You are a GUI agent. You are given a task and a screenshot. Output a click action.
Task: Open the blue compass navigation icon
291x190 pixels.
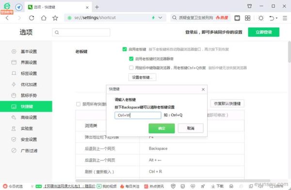pyautogui.click(x=18, y=7)
